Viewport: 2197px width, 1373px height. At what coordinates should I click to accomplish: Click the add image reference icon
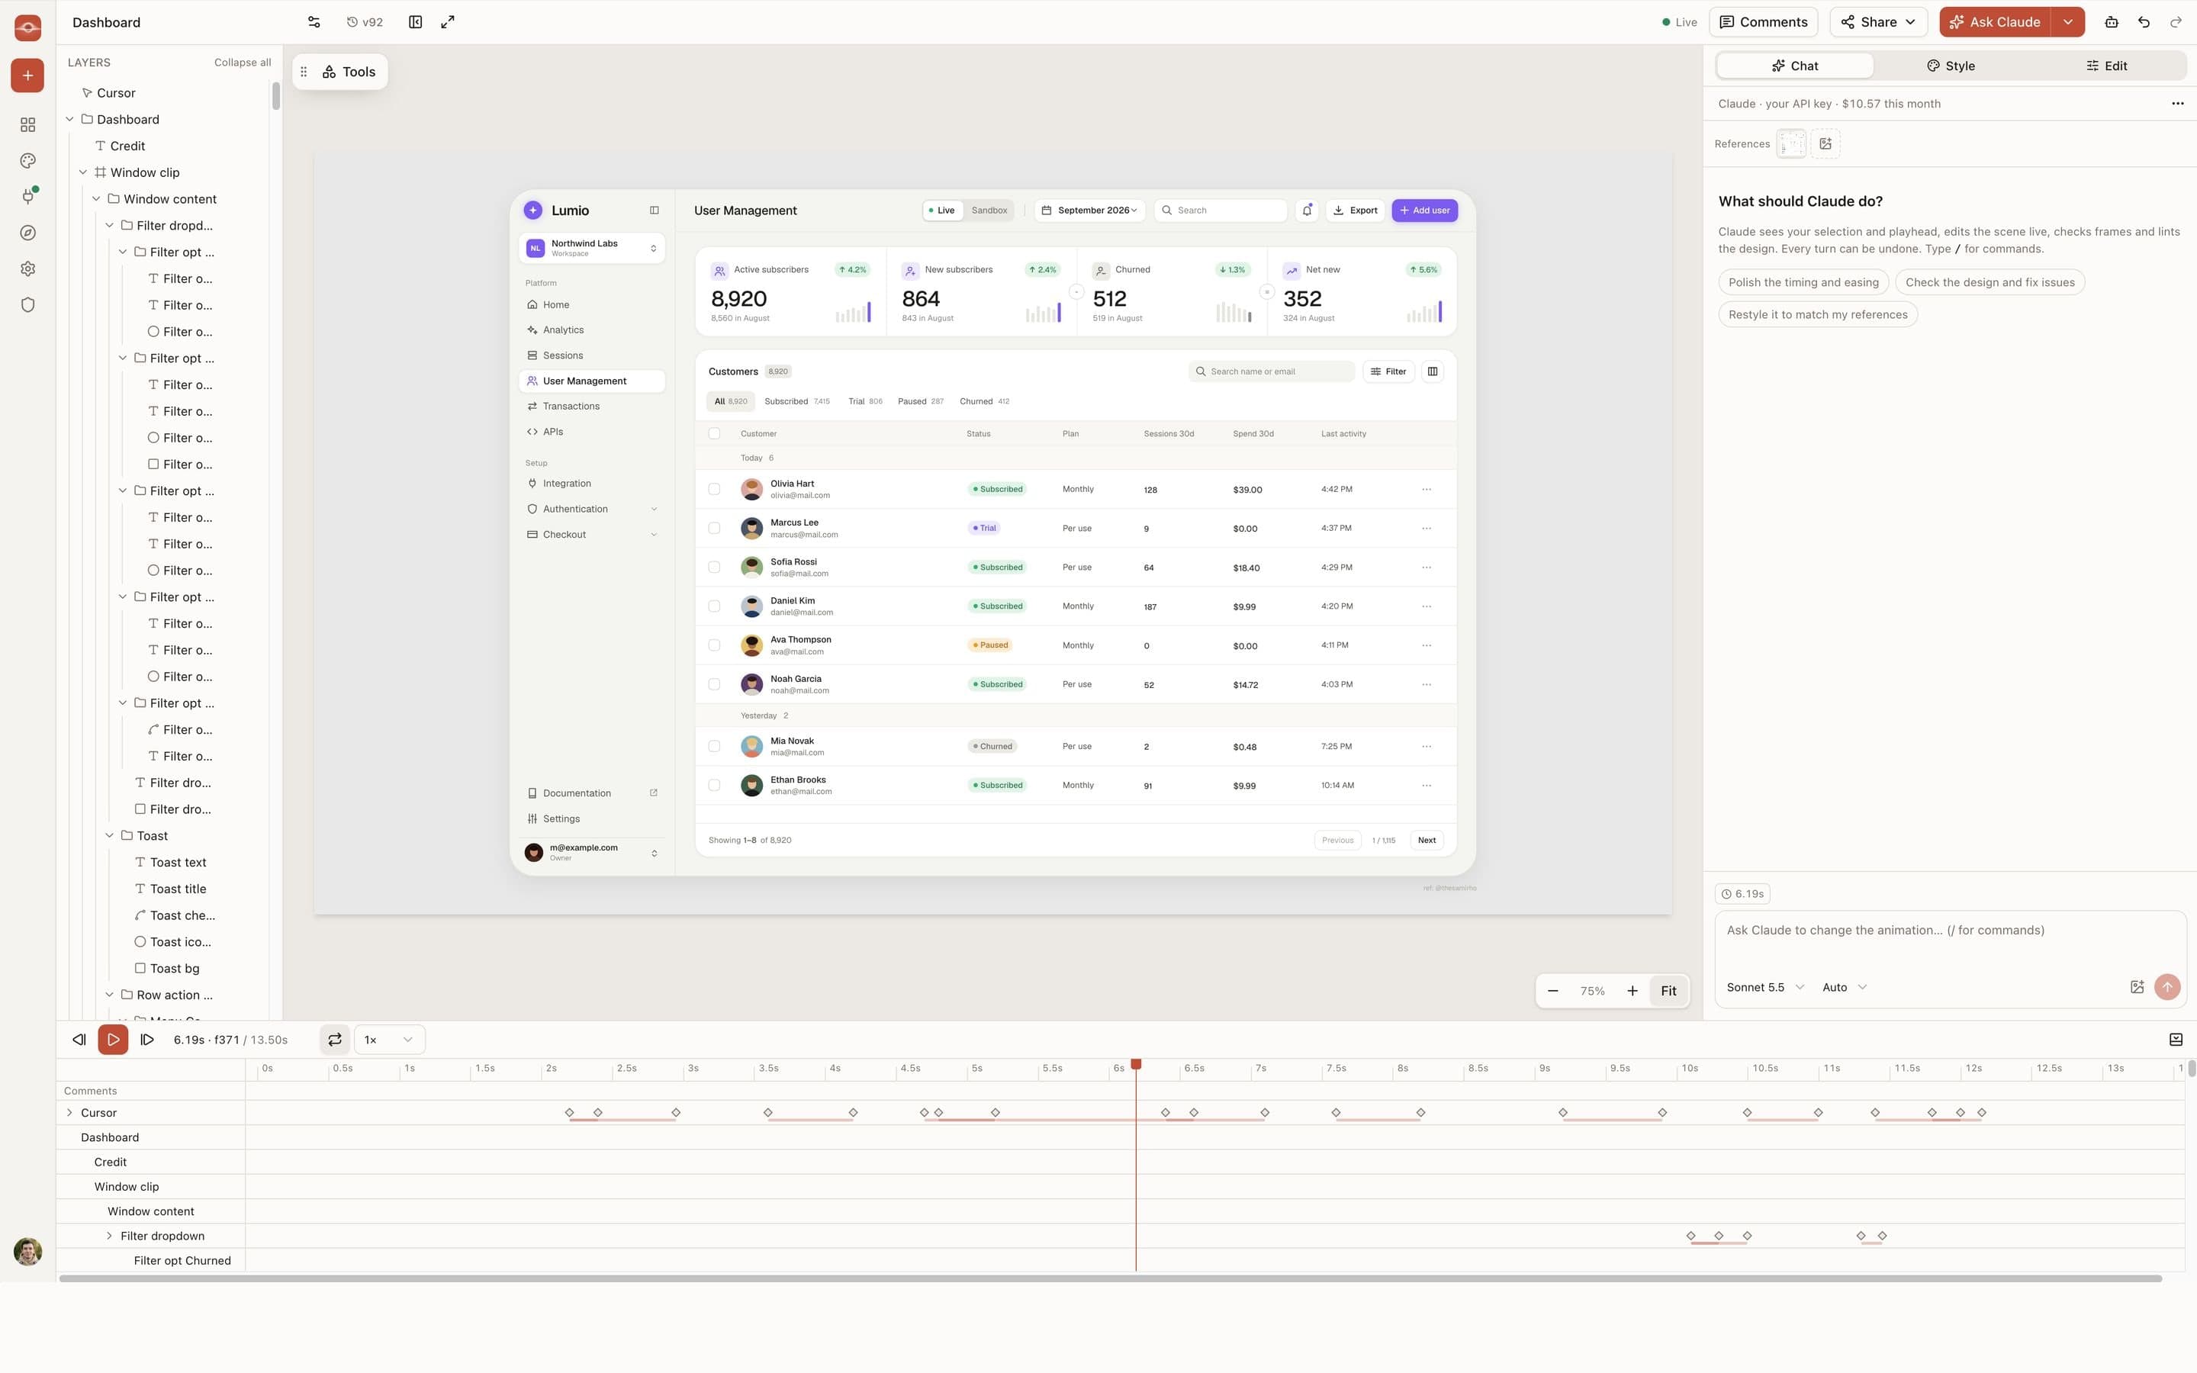tap(1825, 143)
